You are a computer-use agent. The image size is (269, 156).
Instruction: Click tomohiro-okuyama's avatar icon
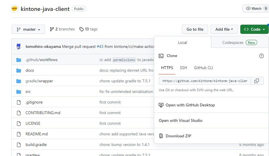(x=19, y=46)
